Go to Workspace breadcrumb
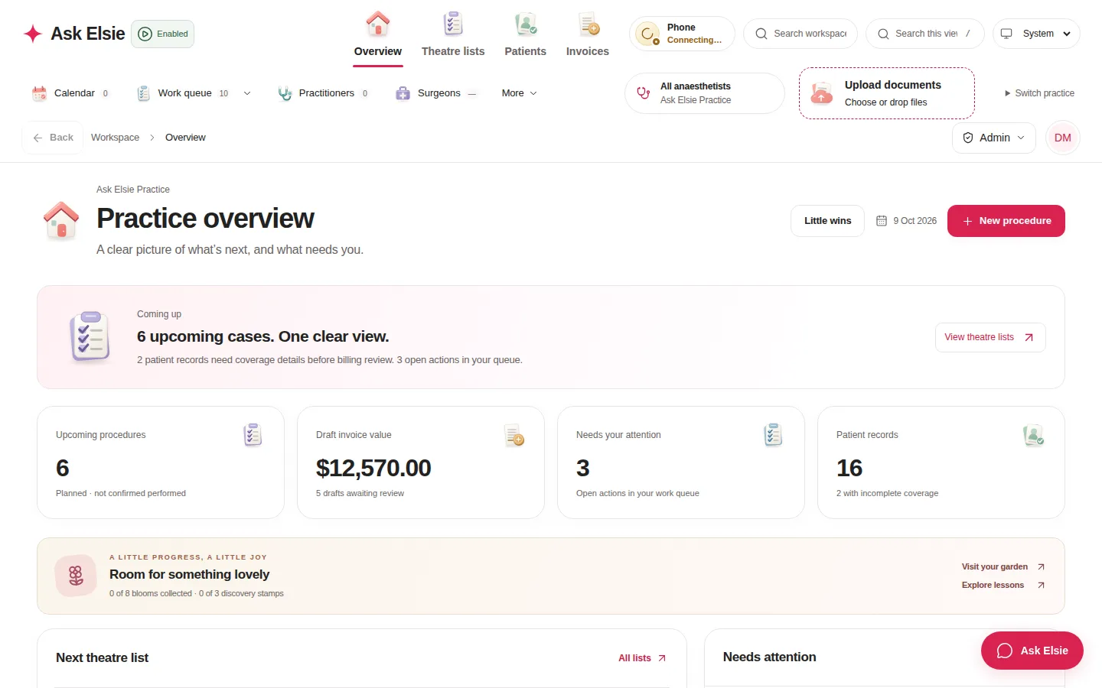This screenshot has height=688, width=1102. [x=115, y=138]
